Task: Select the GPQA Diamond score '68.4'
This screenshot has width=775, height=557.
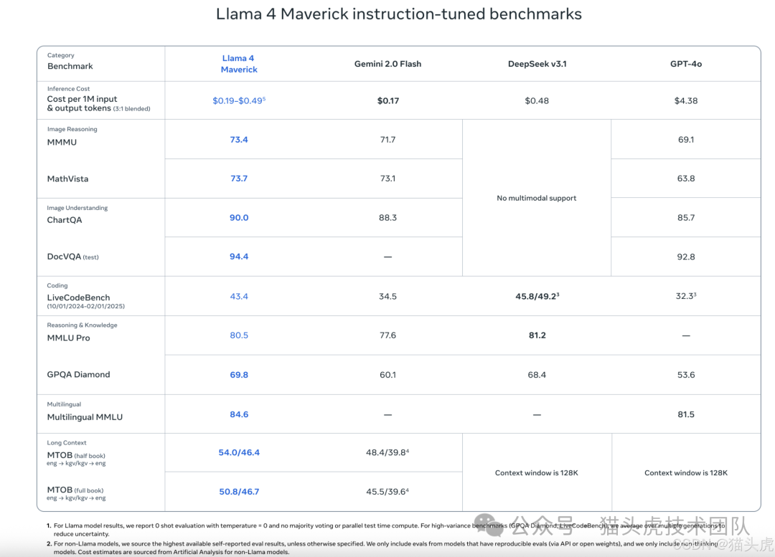Action: point(537,375)
